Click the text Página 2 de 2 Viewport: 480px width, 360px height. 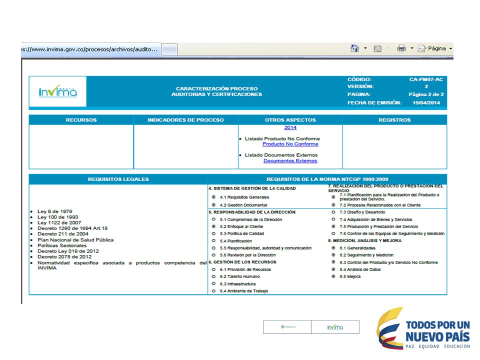[x=426, y=94]
